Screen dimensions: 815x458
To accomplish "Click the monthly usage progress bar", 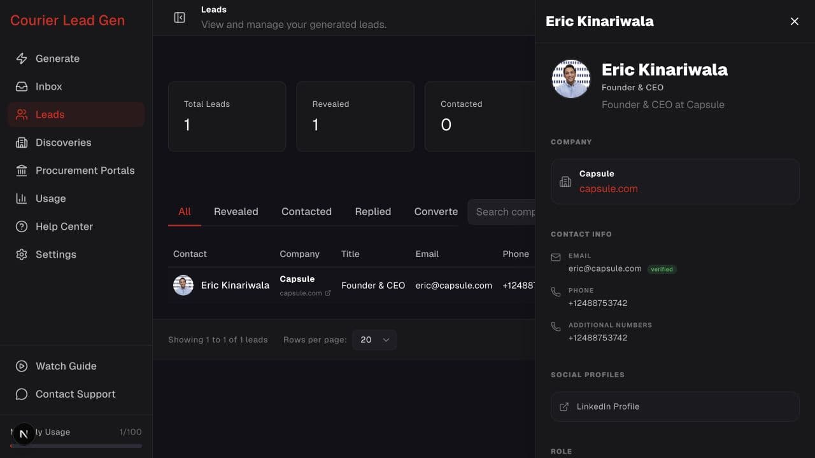I will [x=76, y=446].
